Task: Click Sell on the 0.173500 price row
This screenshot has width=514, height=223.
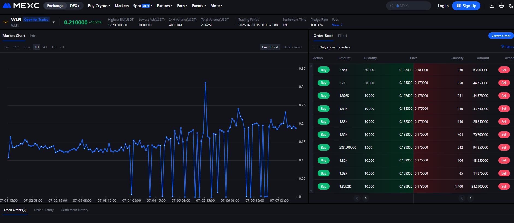Action: (x=504, y=187)
